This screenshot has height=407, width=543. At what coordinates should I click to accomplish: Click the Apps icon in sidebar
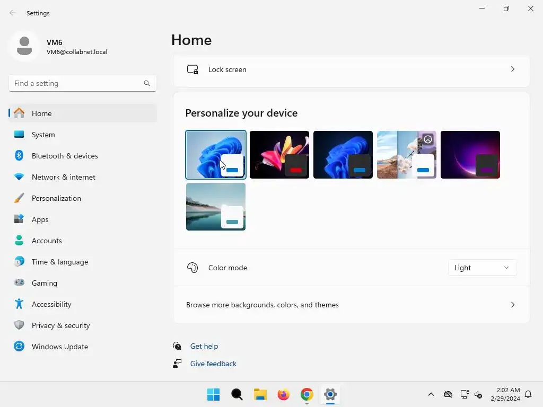click(x=19, y=219)
